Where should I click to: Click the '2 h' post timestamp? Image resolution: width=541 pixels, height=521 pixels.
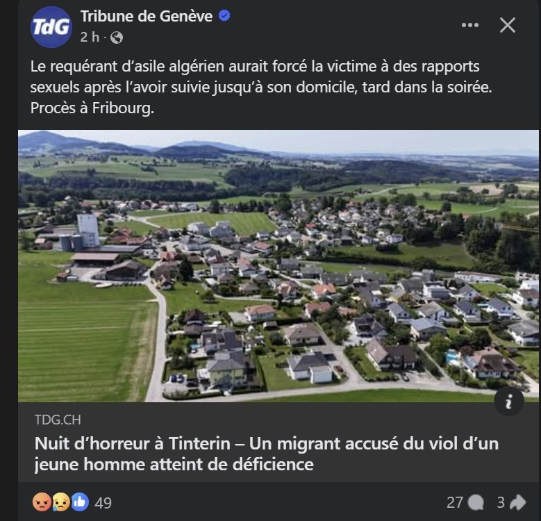(90, 38)
